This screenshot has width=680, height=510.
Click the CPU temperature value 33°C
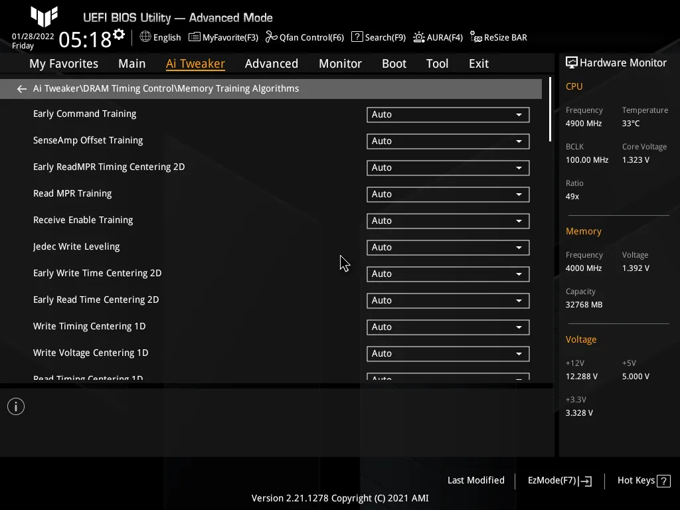point(631,124)
